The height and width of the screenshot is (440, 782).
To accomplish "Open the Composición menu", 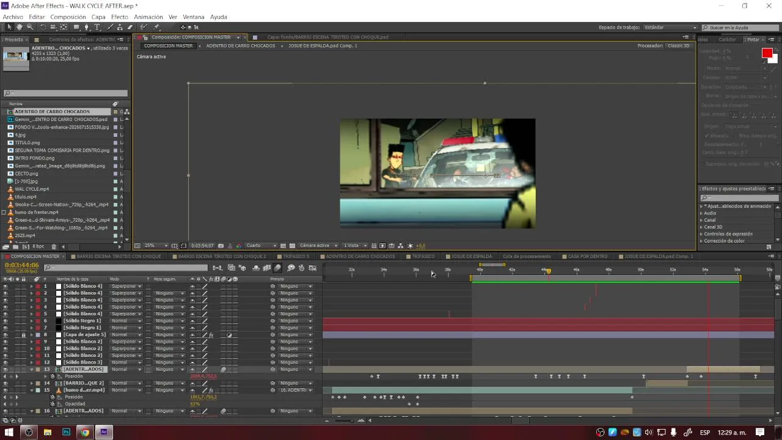I will tap(68, 17).
